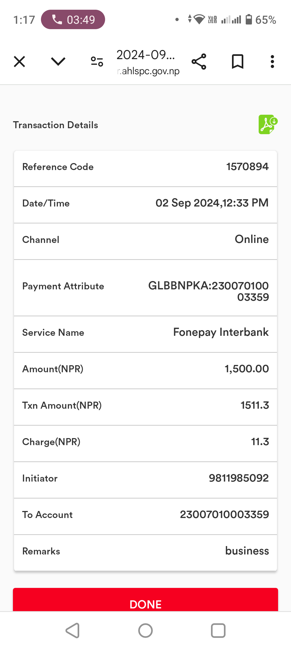
Task: Tap the Android home button
Action: tap(145, 631)
